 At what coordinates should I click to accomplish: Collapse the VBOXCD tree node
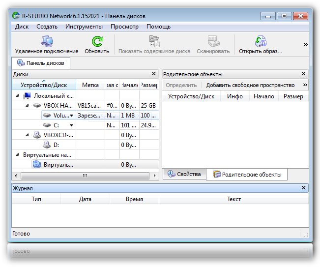click(x=27, y=135)
